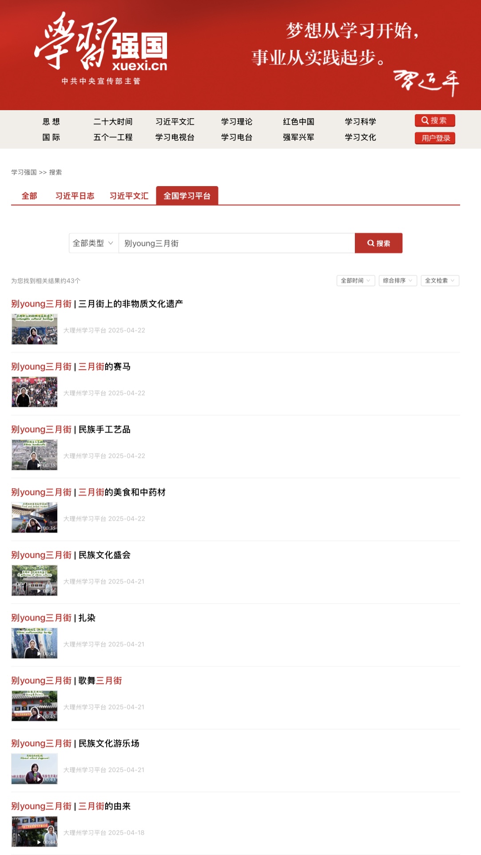Click 大理州学习平台 2025-04-18 source text

[x=104, y=833]
